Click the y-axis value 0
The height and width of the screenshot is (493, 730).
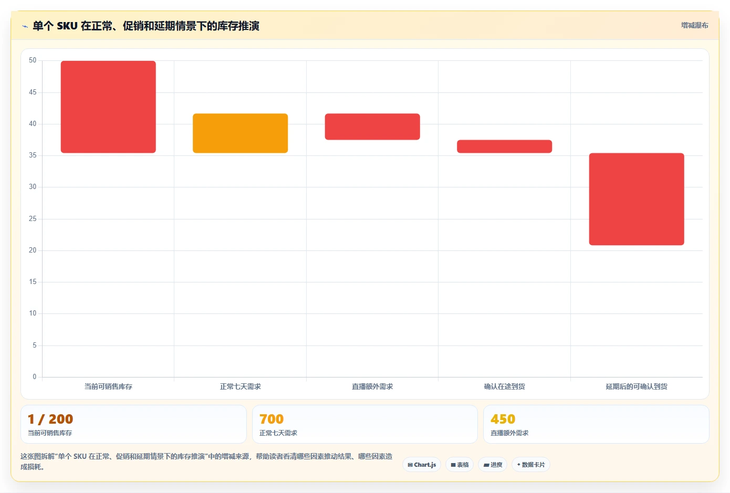coord(35,377)
